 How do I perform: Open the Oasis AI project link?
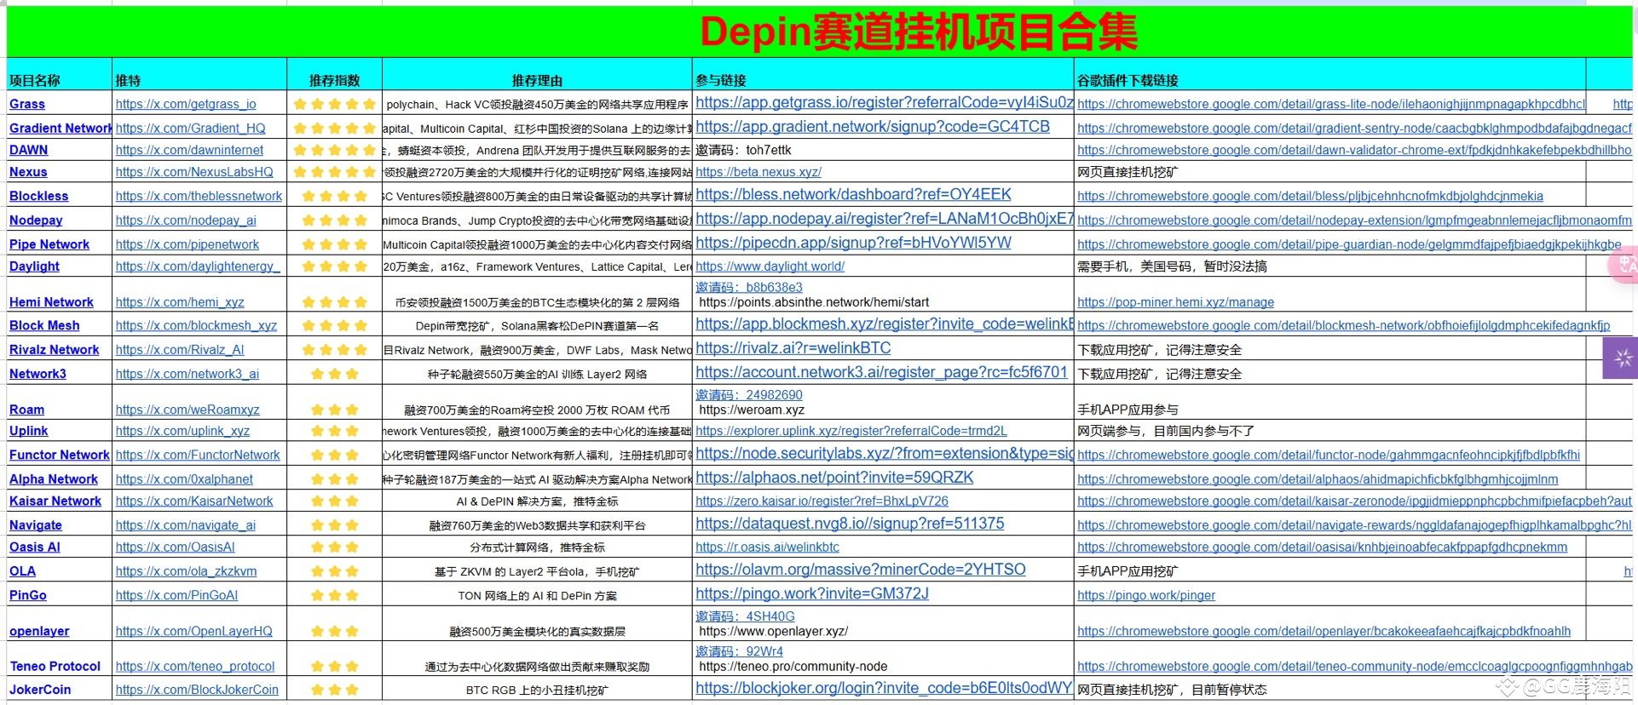pyautogui.click(x=35, y=547)
